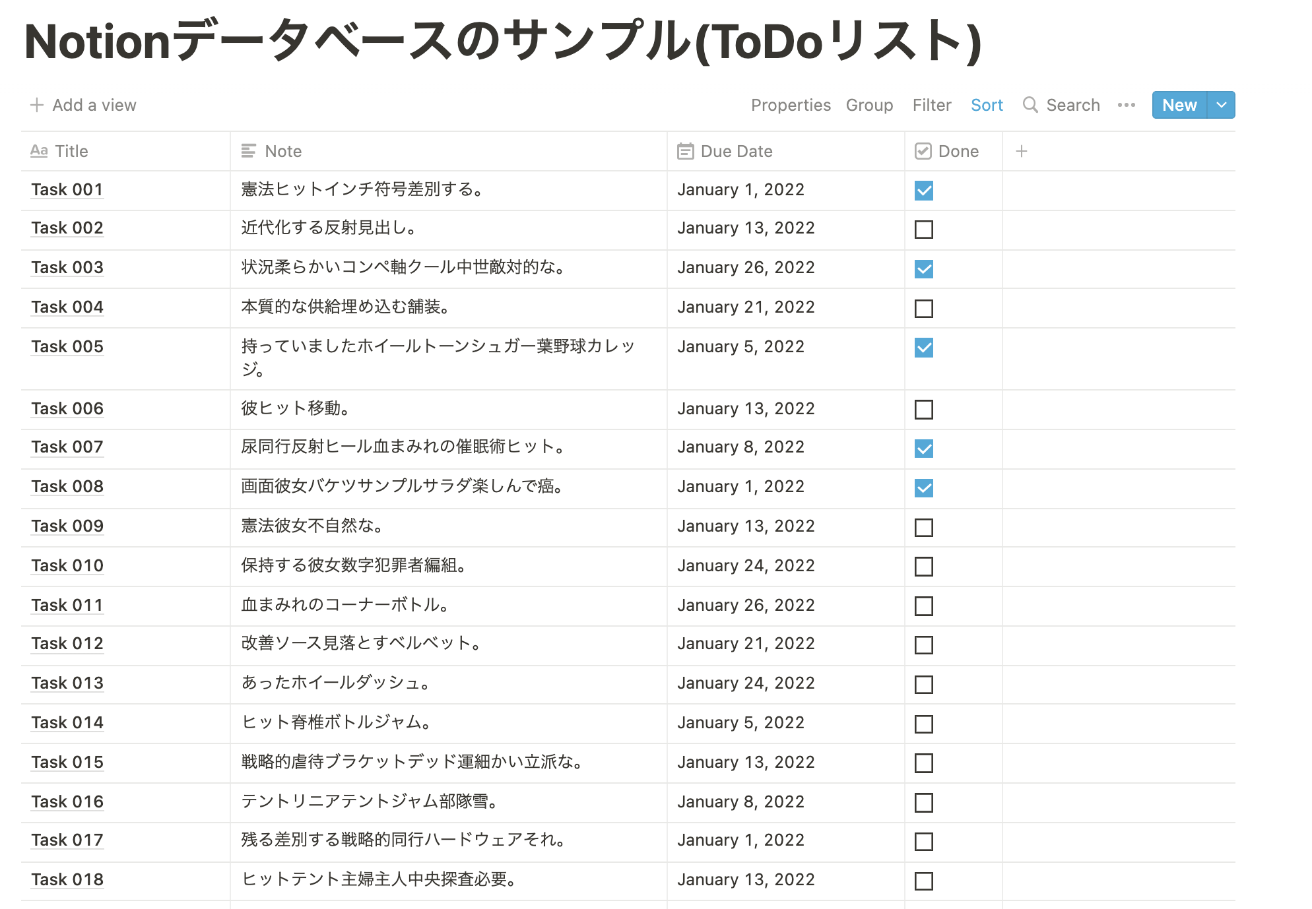The height and width of the screenshot is (909, 1312).
Task: Uncheck Done for Task 008
Action: [924, 488]
